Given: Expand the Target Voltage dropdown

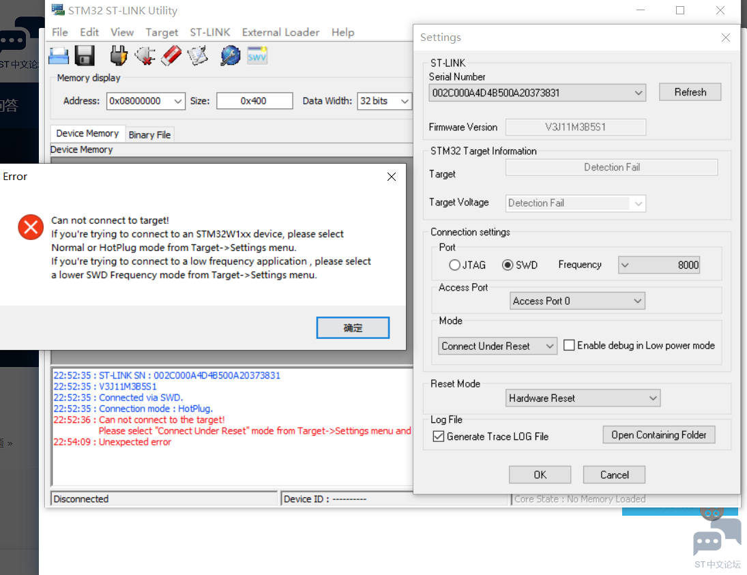Looking at the screenshot, I should coord(639,203).
